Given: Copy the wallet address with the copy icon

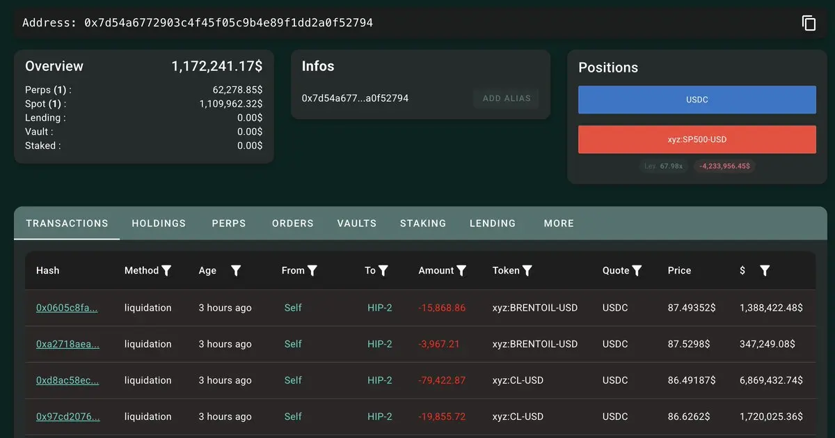Looking at the screenshot, I should (809, 23).
